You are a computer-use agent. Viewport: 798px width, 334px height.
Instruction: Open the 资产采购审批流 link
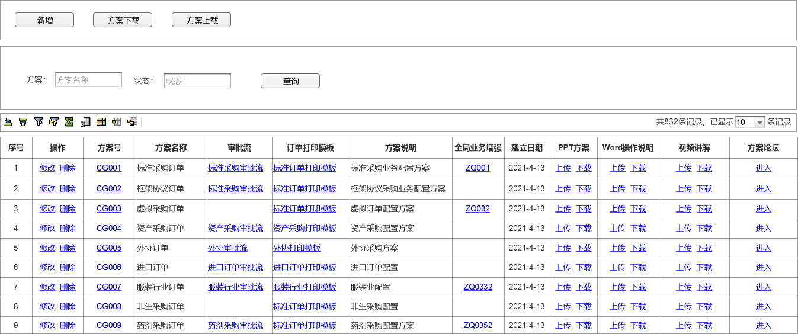[236, 229]
